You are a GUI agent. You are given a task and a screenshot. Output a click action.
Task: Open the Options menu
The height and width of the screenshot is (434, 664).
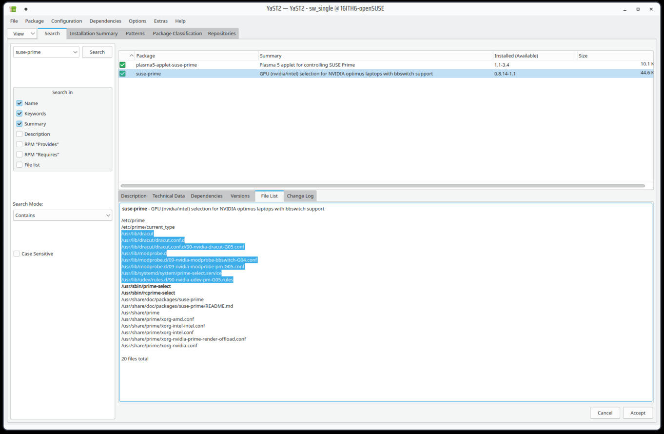[x=137, y=21]
